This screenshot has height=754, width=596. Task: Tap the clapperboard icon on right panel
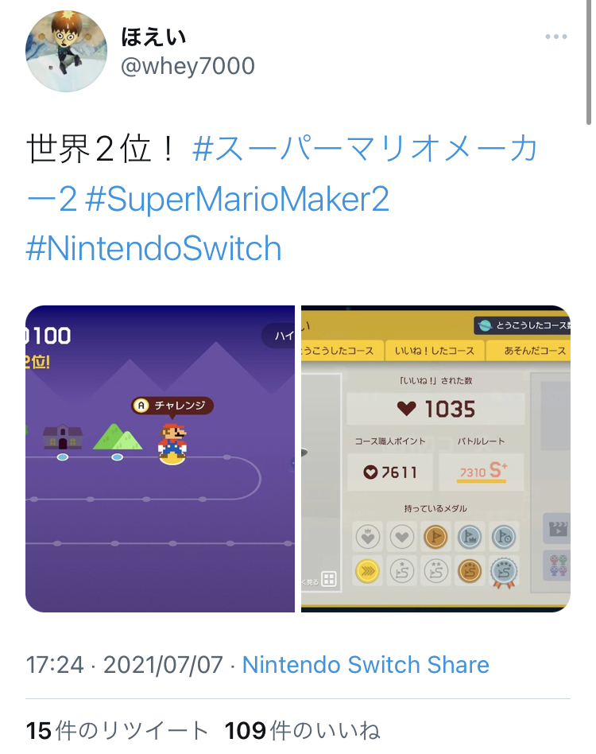coord(557,528)
